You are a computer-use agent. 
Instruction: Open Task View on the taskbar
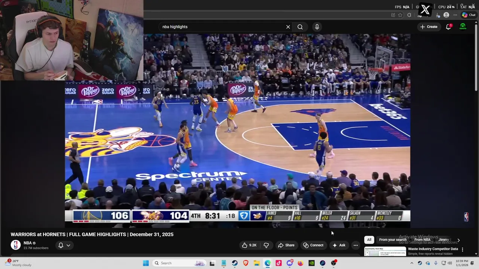point(212,263)
